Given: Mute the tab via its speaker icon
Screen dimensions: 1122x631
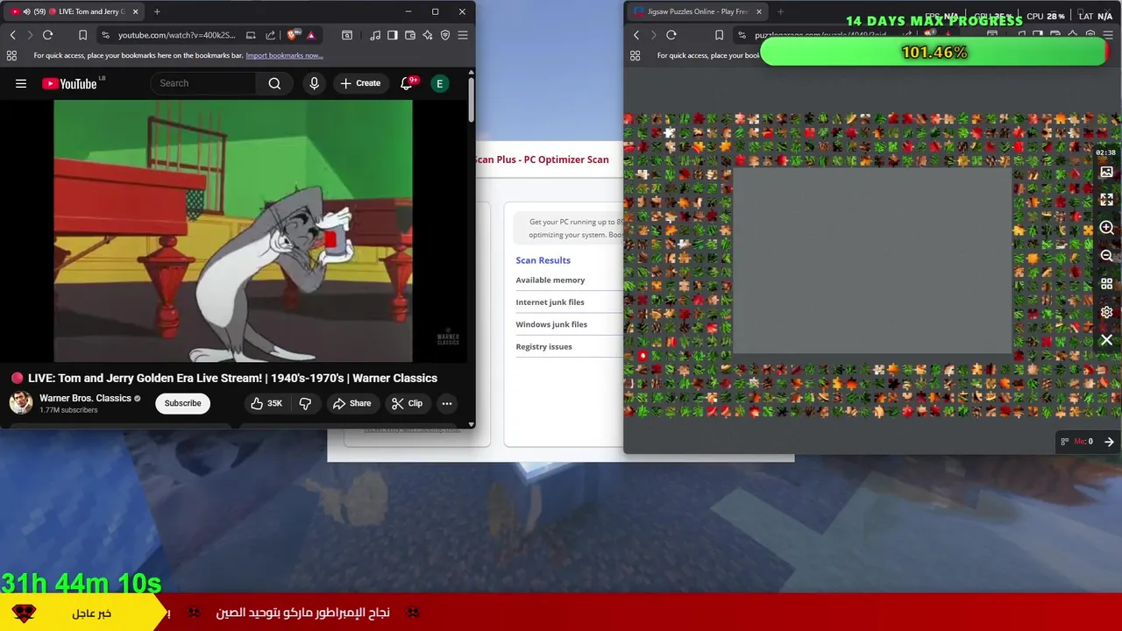Looking at the screenshot, I should coord(26,11).
